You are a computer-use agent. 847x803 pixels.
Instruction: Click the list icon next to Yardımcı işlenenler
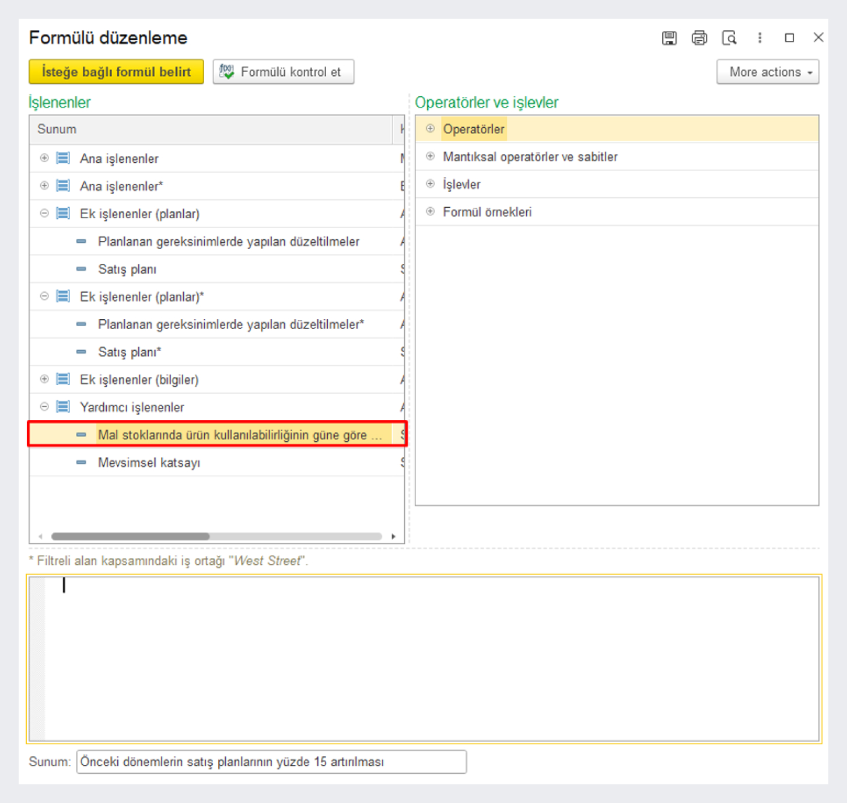63,407
